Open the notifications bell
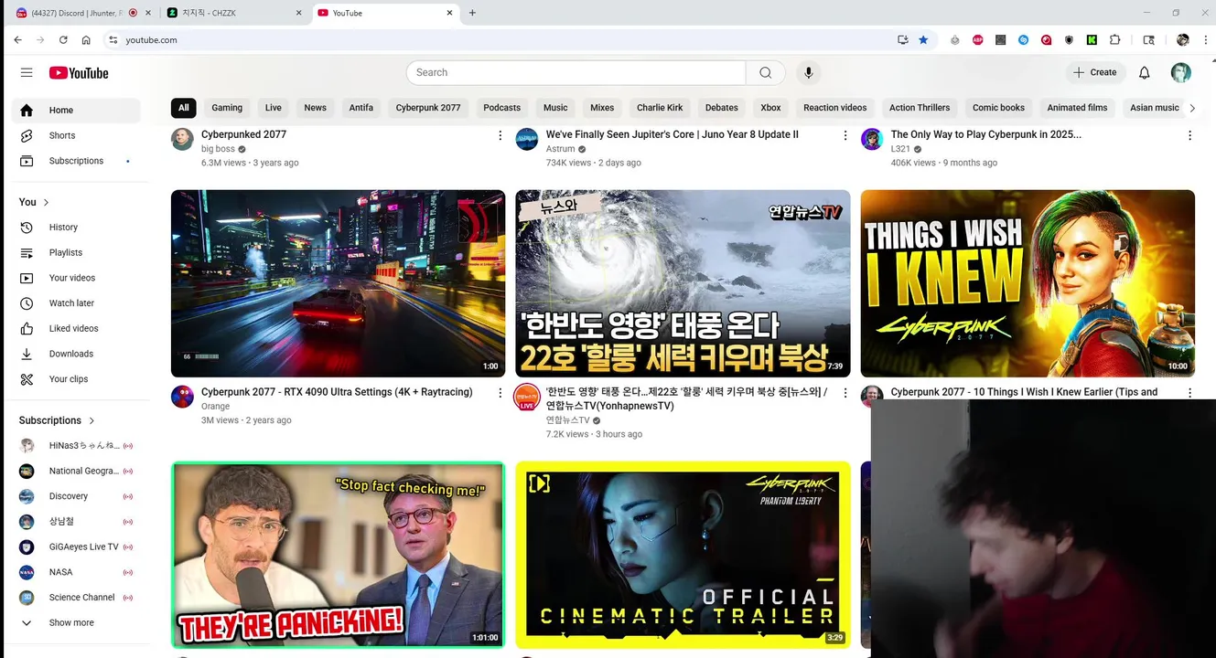Viewport: 1216px width, 658px height. [x=1144, y=72]
